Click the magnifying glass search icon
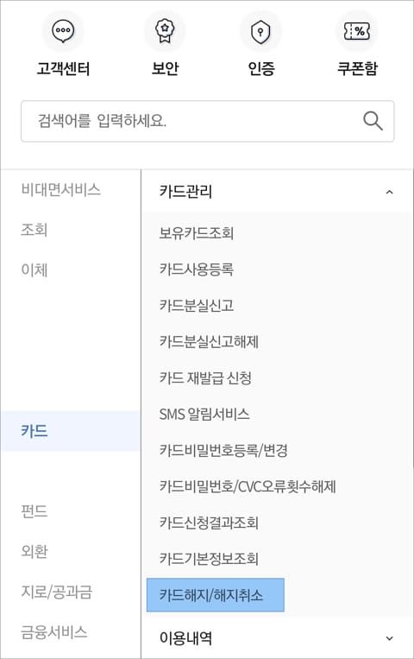Image resolution: width=414 pixels, height=659 pixels. [373, 121]
